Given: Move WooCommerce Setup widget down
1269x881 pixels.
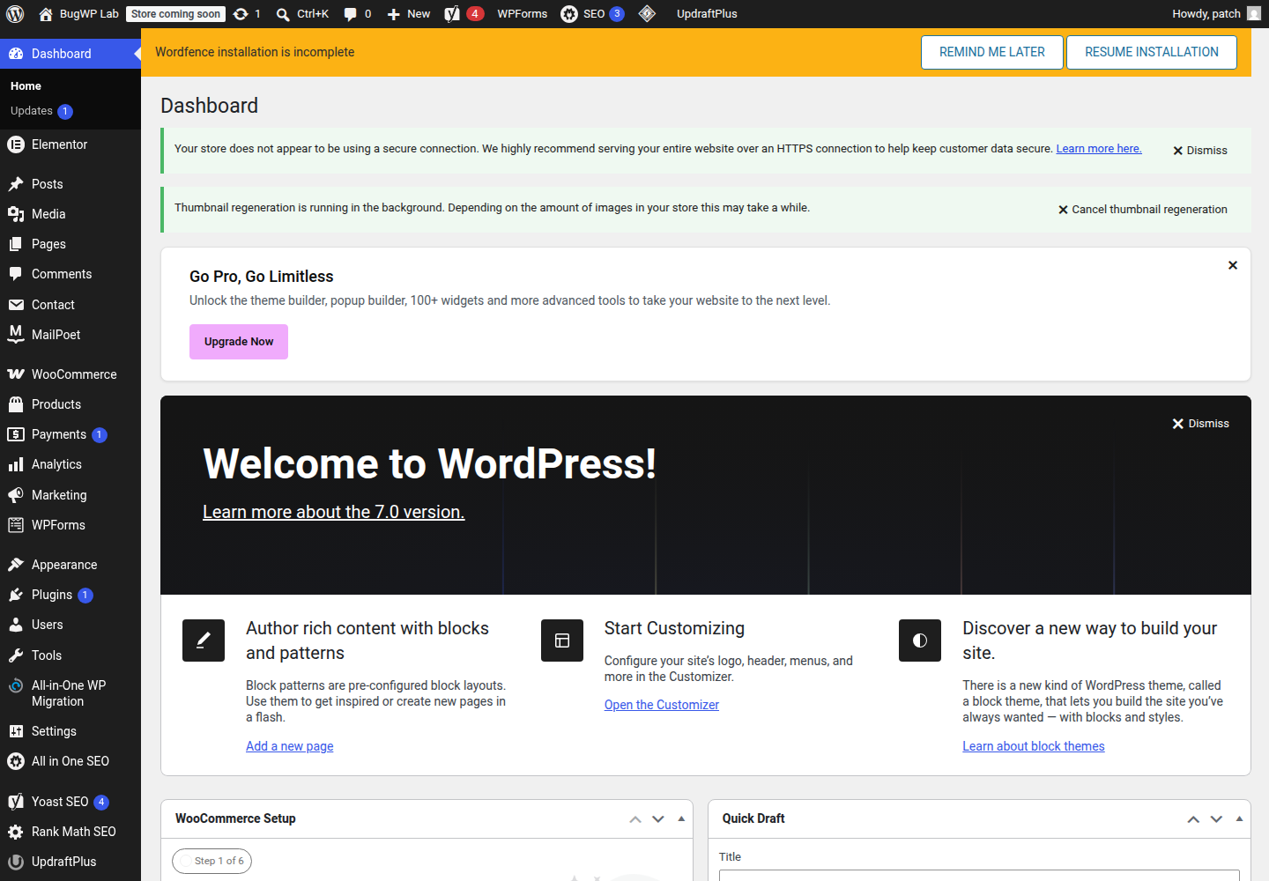Looking at the screenshot, I should coord(658,819).
